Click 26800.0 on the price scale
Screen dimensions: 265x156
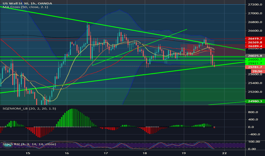pos(255,22)
